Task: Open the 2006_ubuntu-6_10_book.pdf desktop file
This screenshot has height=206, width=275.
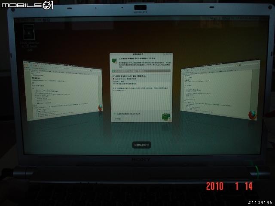Action: [29, 33]
